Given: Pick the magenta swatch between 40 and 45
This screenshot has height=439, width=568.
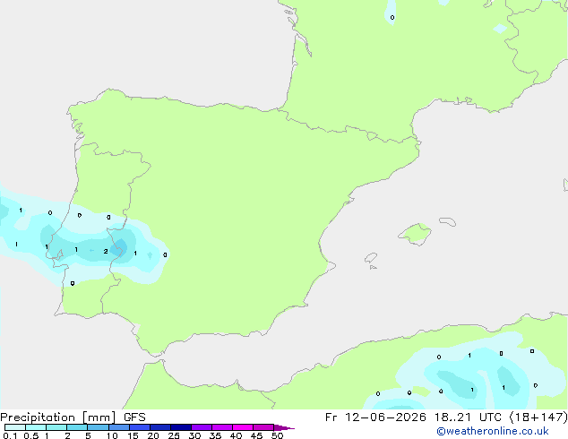Looking at the screenshot, I should (243, 427).
